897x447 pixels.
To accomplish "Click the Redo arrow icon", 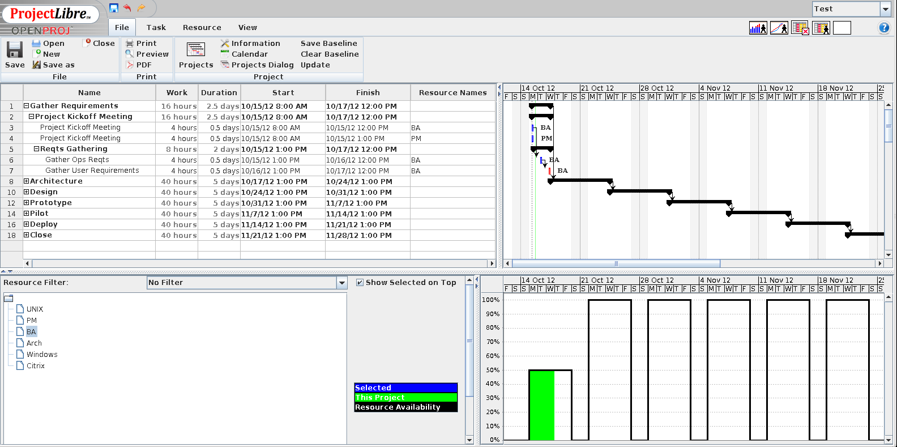I will coord(141,8).
